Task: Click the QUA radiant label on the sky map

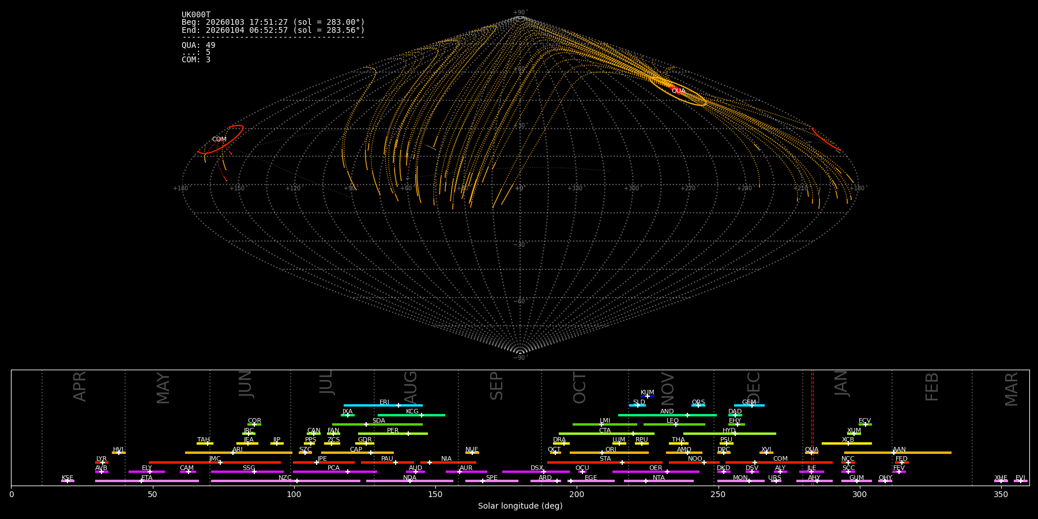Action: point(678,91)
